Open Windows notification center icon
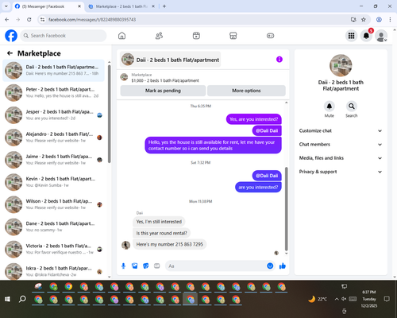 coord(387,299)
